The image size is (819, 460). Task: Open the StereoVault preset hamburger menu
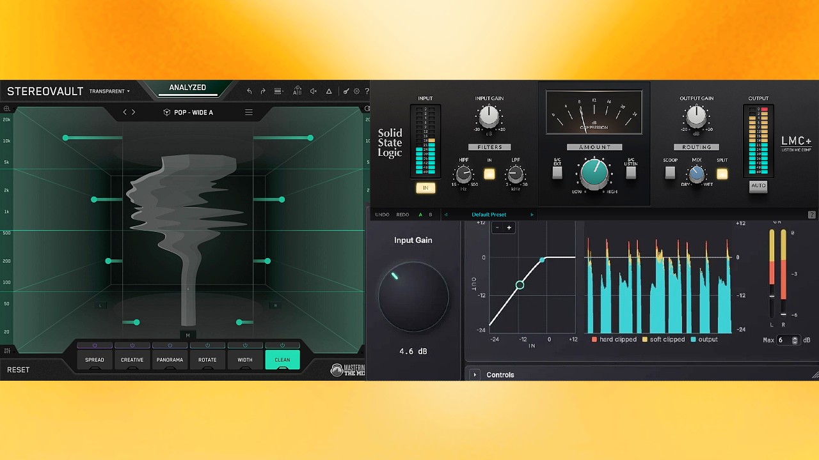click(249, 112)
